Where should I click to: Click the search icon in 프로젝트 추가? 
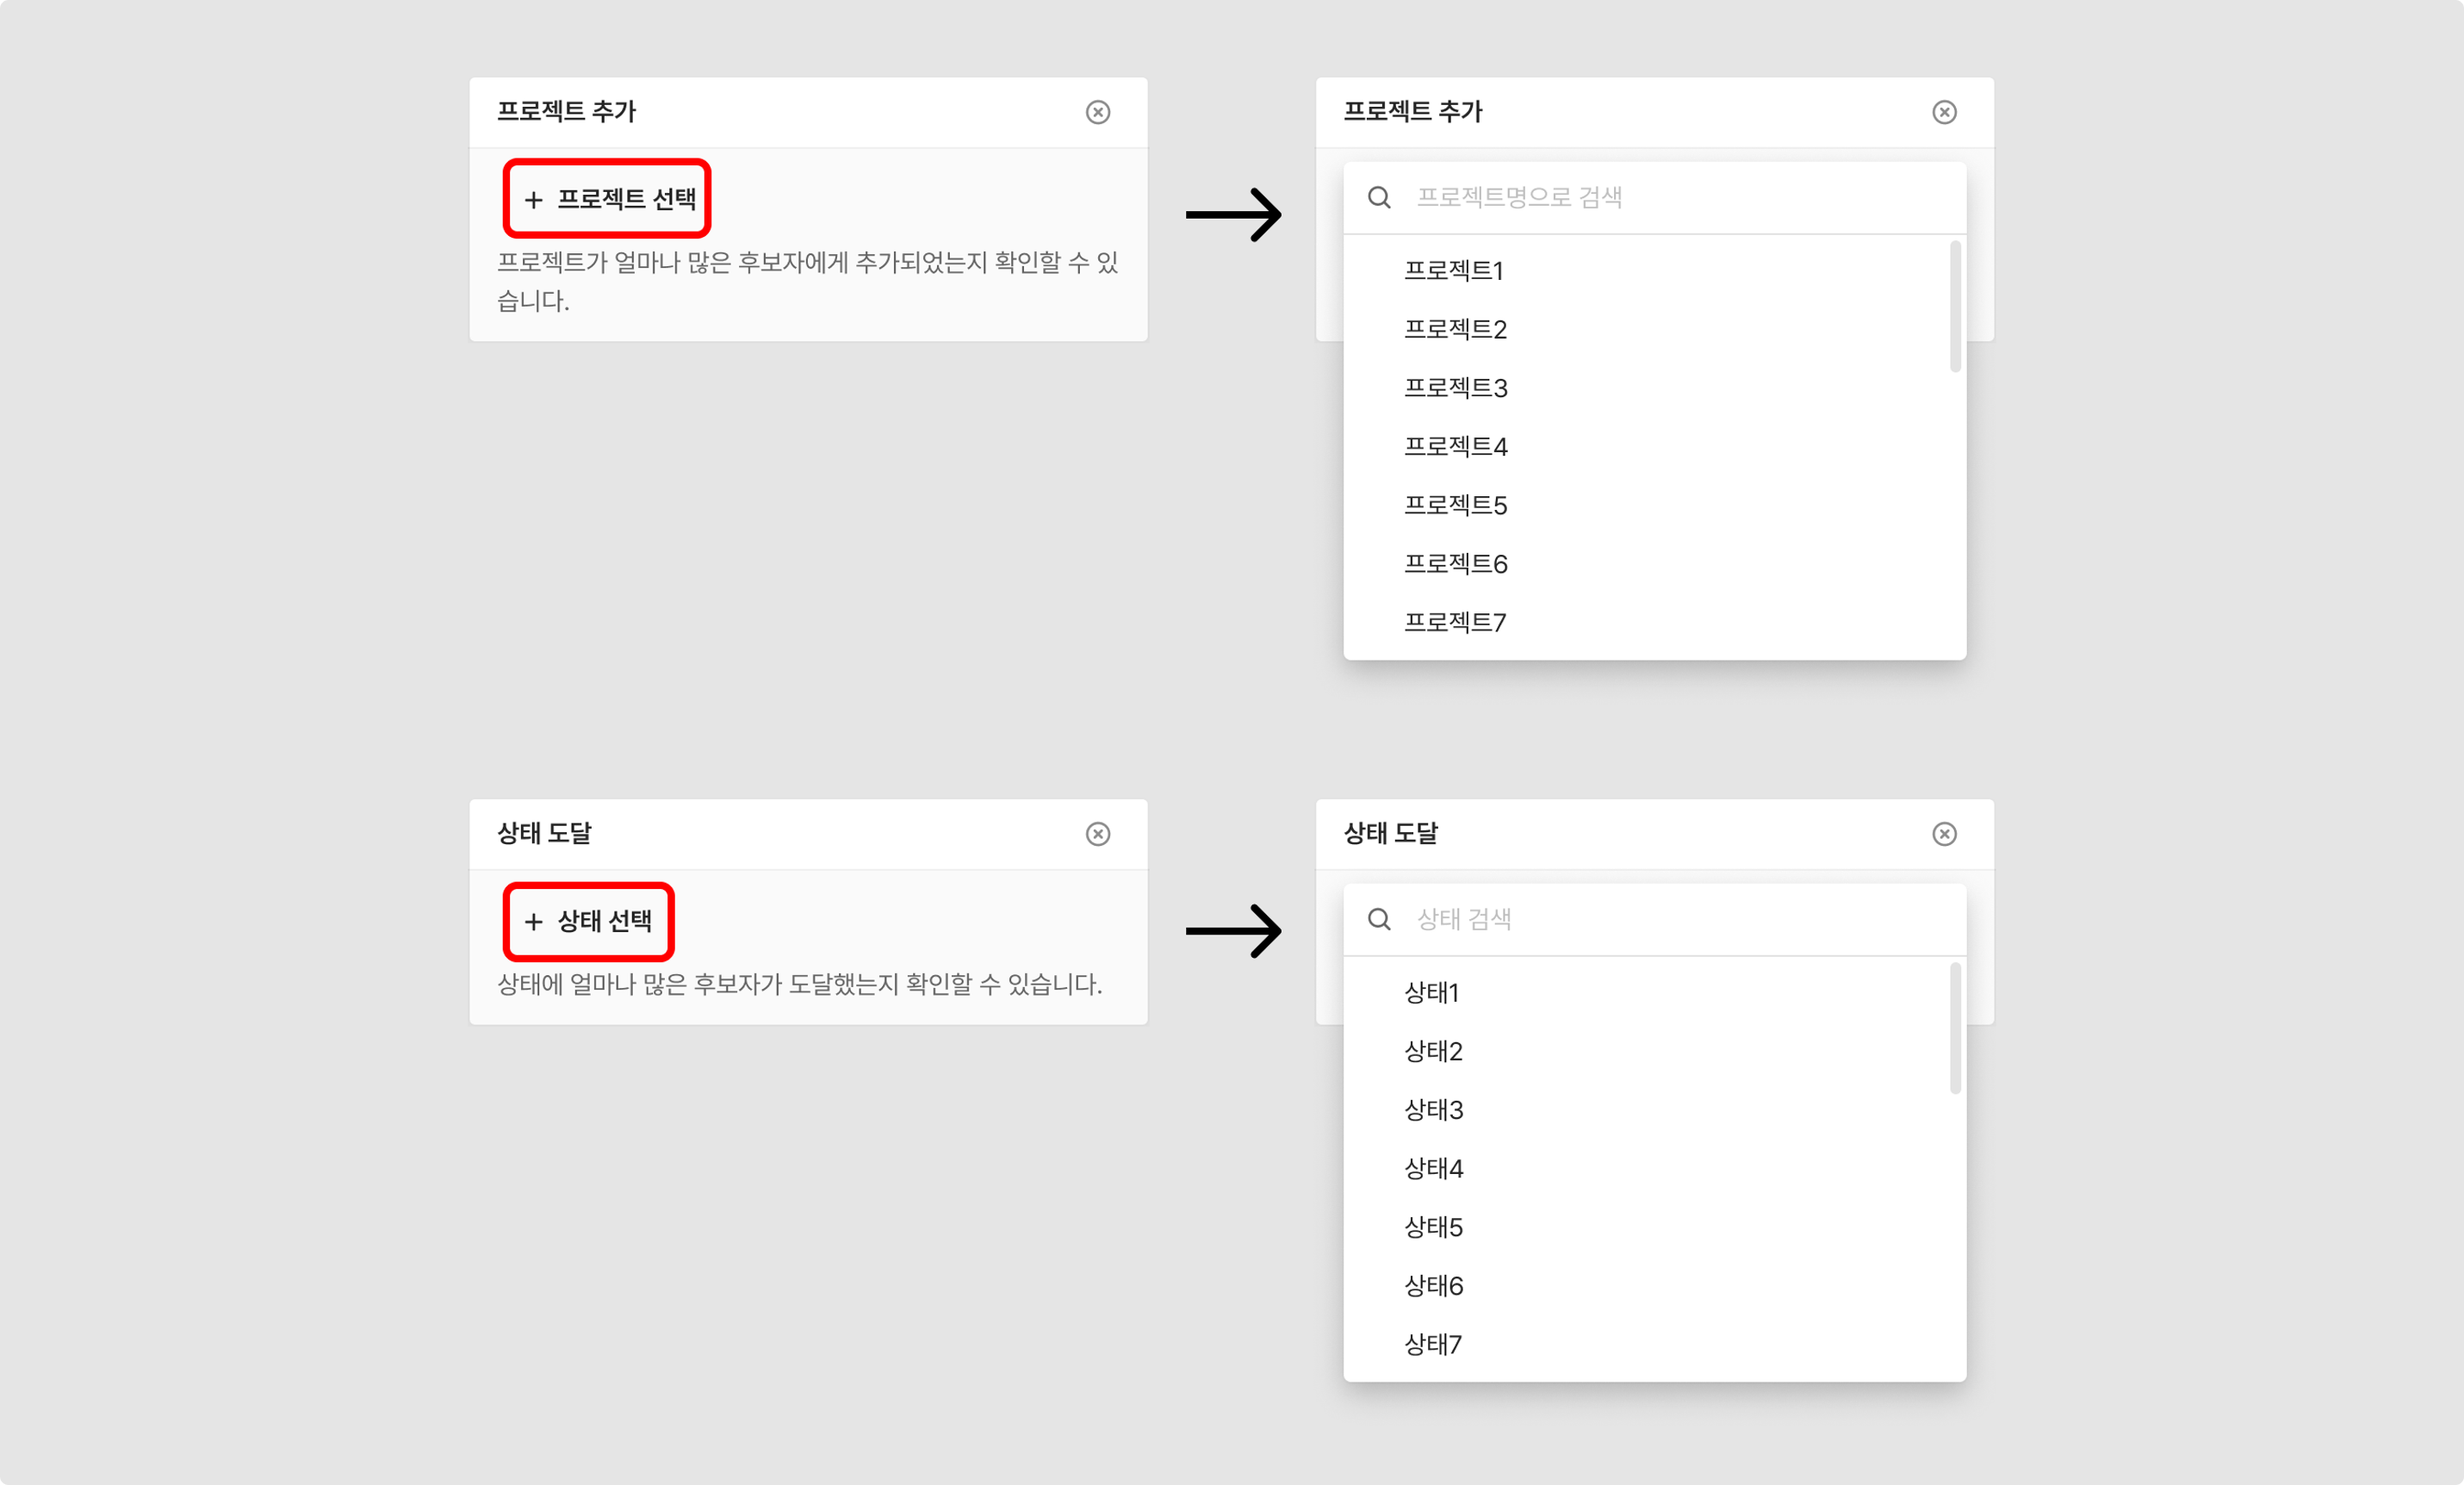[1378, 197]
